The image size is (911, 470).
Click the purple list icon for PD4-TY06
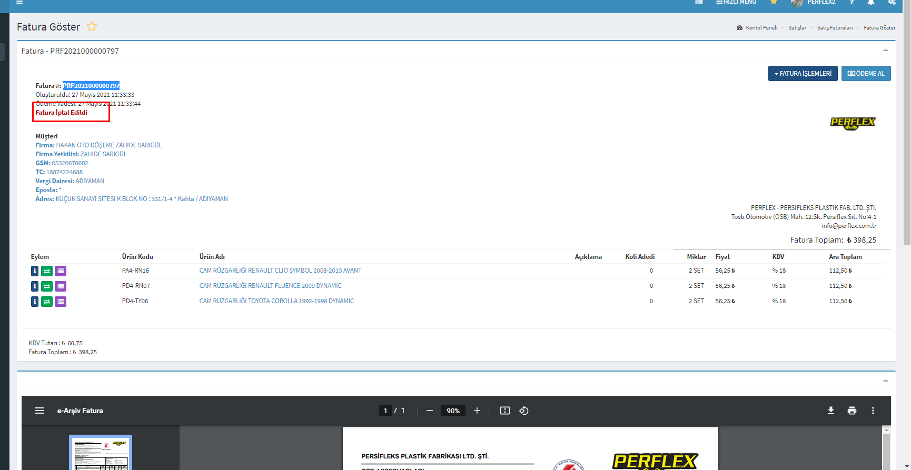point(61,302)
